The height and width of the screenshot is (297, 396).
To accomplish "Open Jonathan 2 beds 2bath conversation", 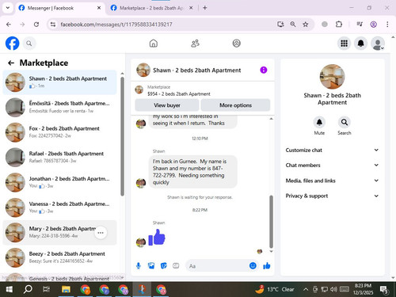I will (x=59, y=182).
